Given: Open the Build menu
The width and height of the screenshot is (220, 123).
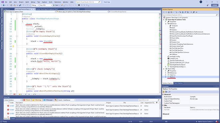Looking at the screenshot, I should pyautogui.click(x=27, y=2).
